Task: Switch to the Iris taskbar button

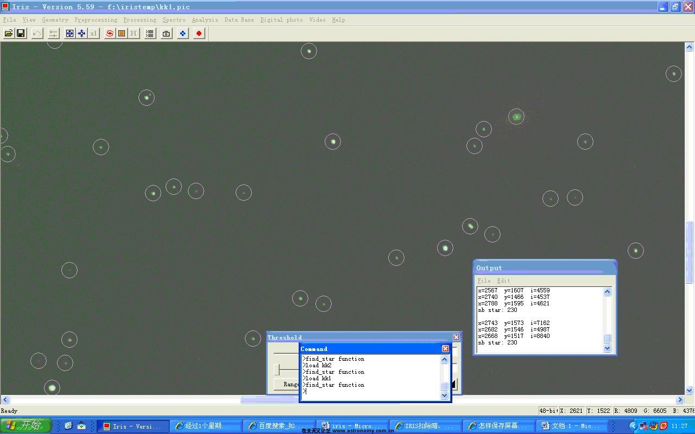Action: pos(132,426)
